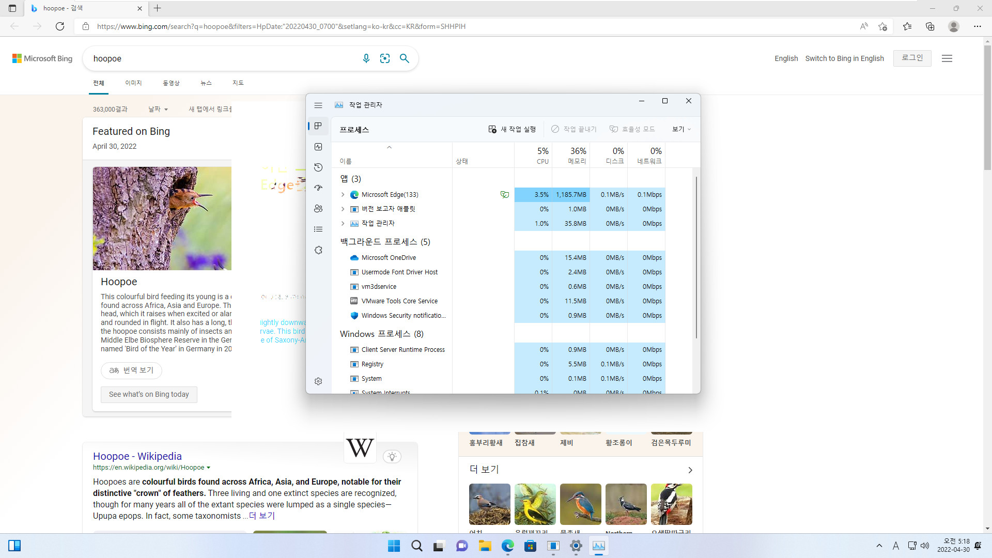Click 새 작업 실행 button in Task Manager
The image size is (992, 558).
click(x=513, y=129)
